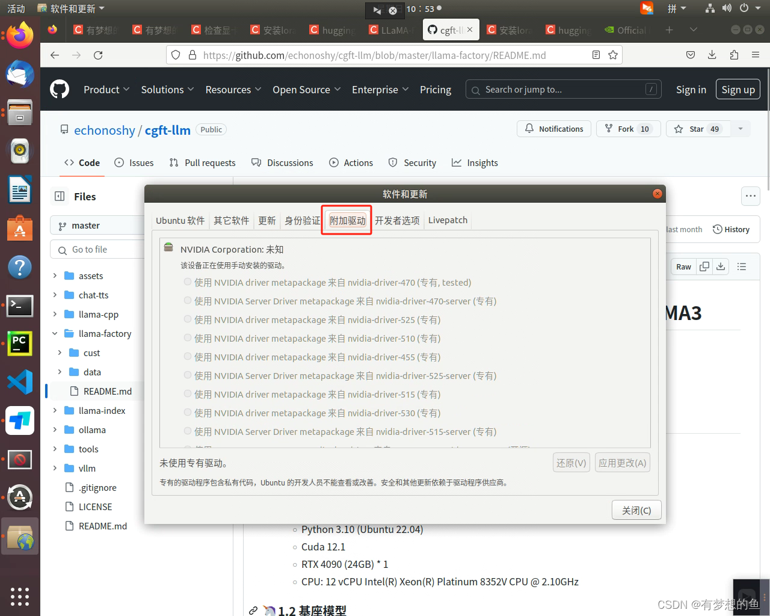Open the Help dock icon
The image size is (770, 616).
[x=20, y=266]
